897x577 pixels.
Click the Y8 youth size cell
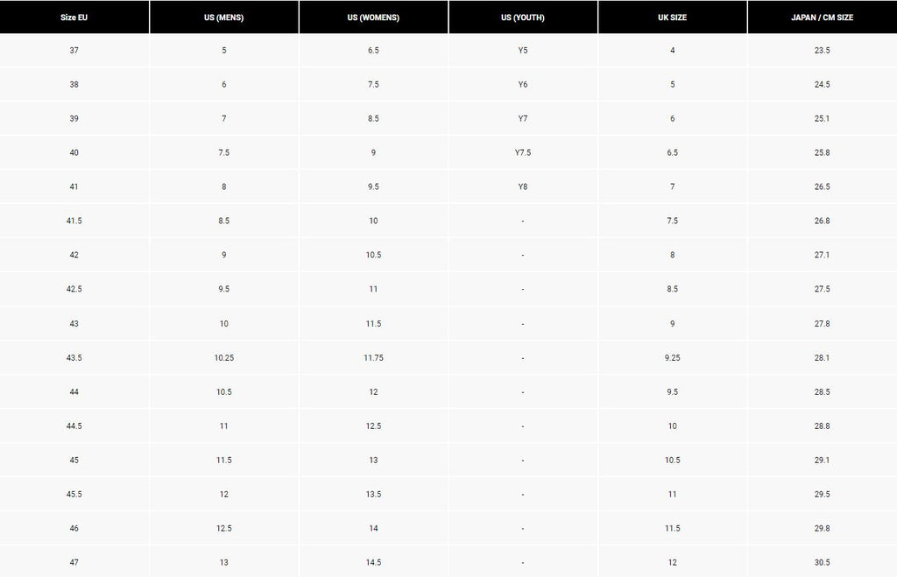[x=523, y=187]
